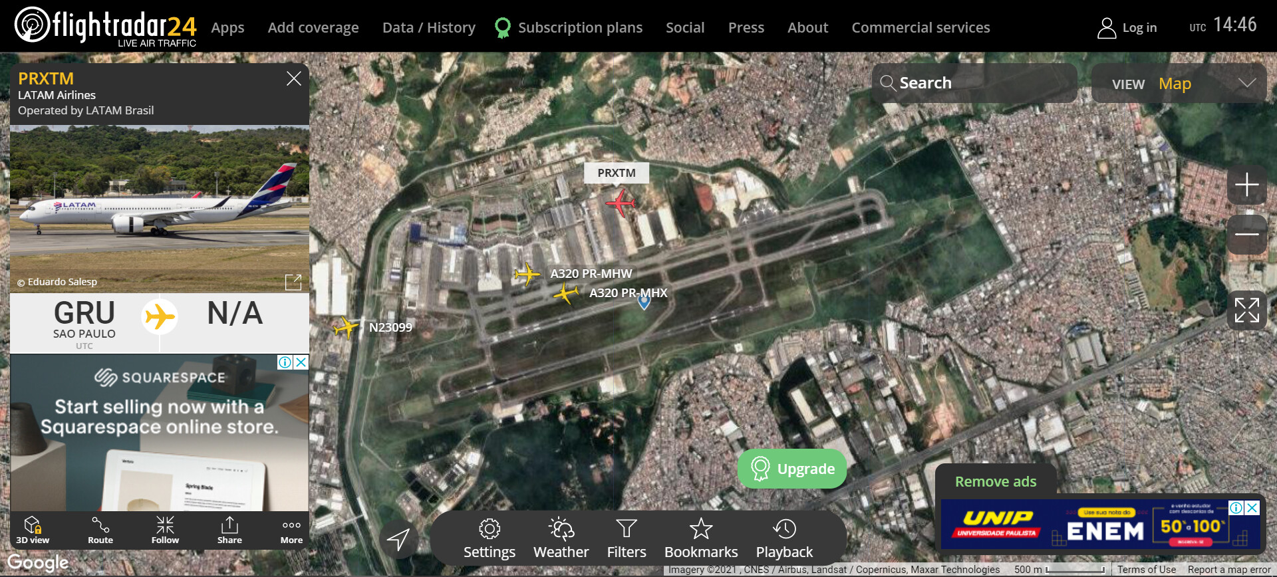Open Terms of Use link
The image size is (1277, 577).
point(1147,570)
